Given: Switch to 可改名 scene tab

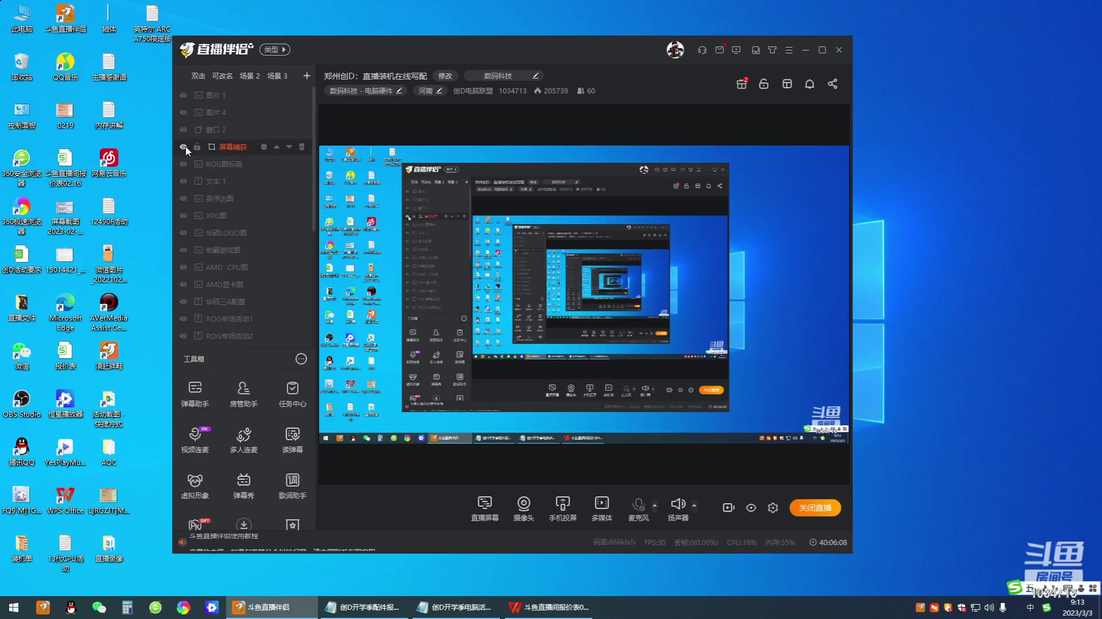Looking at the screenshot, I should pyautogui.click(x=222, y=76).
